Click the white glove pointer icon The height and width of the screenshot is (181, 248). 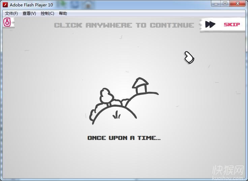(x=189, y=58)
